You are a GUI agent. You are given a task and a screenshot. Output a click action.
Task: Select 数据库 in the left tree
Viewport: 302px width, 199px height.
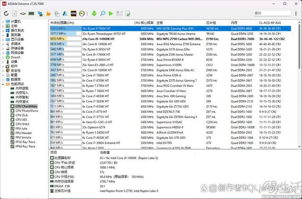tap(16, 79)
